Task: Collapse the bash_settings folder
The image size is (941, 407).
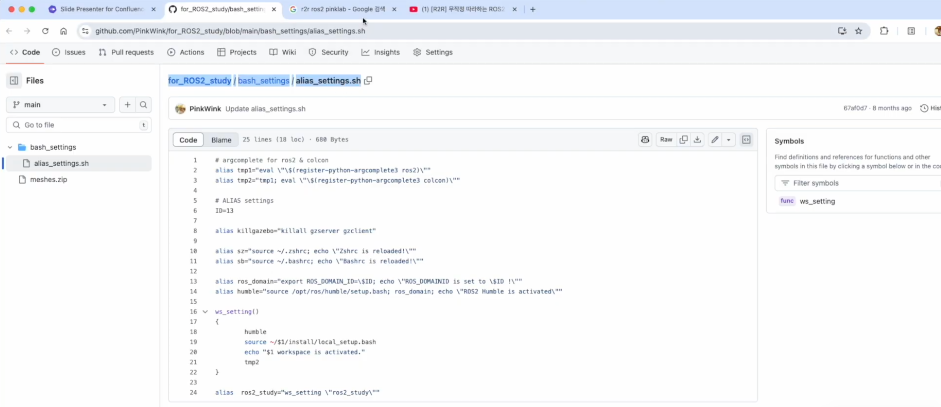Action: click(x=10, y=147)
